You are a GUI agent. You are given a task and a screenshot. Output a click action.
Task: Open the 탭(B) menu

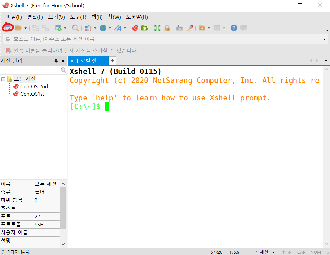[97, 17]
